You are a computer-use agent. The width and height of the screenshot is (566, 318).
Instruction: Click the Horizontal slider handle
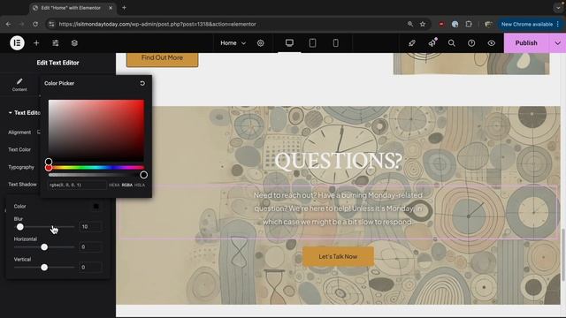[44, 247]
